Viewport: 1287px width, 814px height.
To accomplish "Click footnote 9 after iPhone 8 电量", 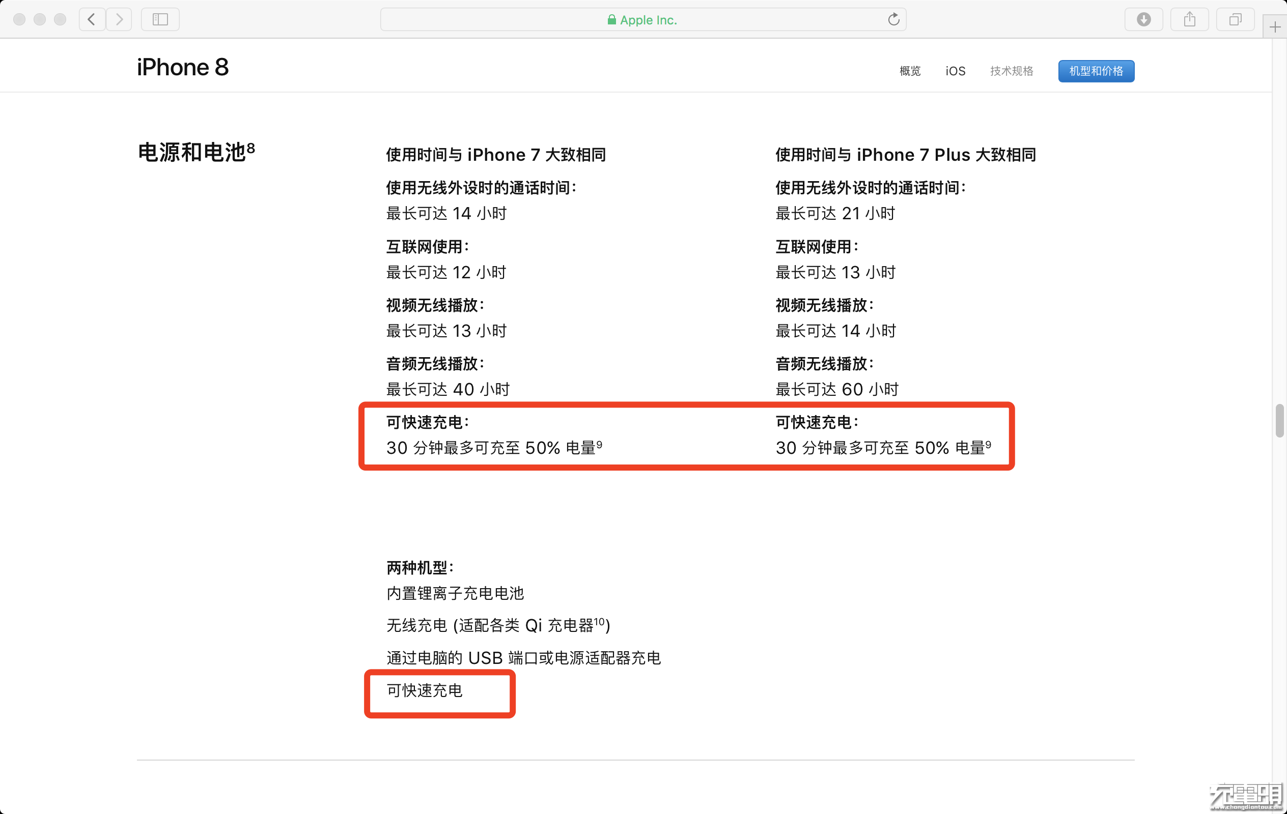I will pos(599,444).
